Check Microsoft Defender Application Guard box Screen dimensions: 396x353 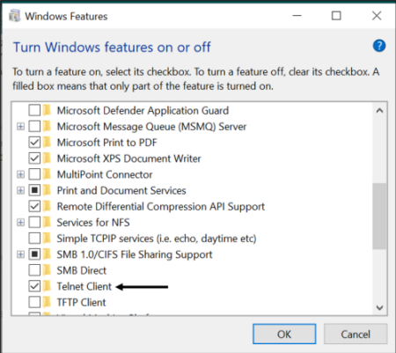click(34, 111)
